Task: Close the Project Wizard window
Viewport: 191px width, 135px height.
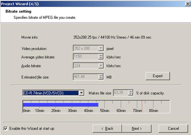Action: pyautogui.click(x=188, y=4)
